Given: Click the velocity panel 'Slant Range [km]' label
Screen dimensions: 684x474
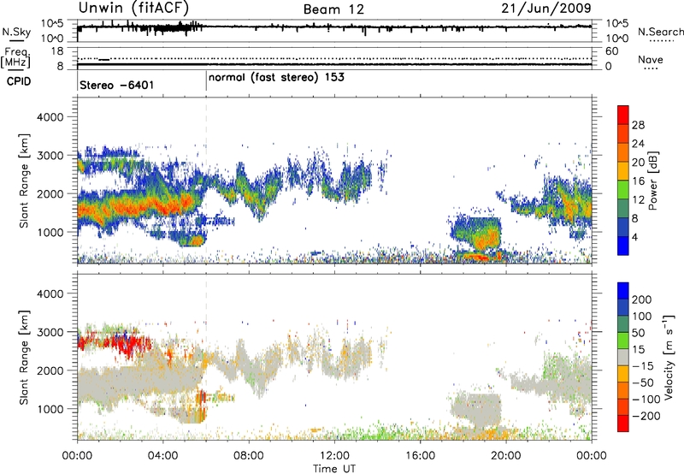Looking at the screenshot, I should point(24,358).
